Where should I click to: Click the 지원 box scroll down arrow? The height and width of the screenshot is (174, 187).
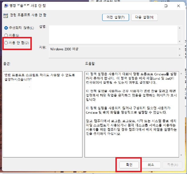(x=180, y=55)
